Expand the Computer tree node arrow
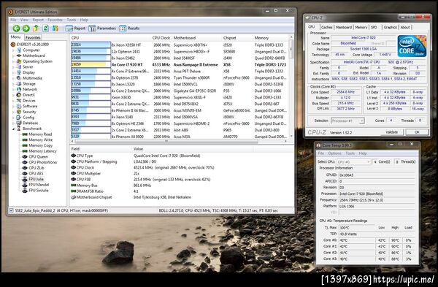Viewport: 438px width, 287px height. pos(13,50)
